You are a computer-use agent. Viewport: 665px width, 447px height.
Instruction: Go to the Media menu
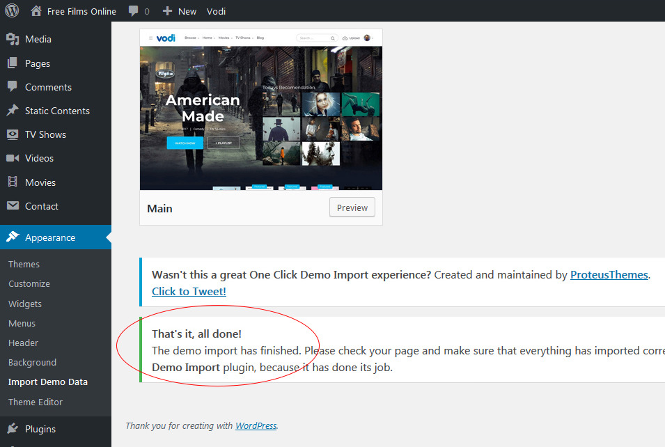click(38, 39)
